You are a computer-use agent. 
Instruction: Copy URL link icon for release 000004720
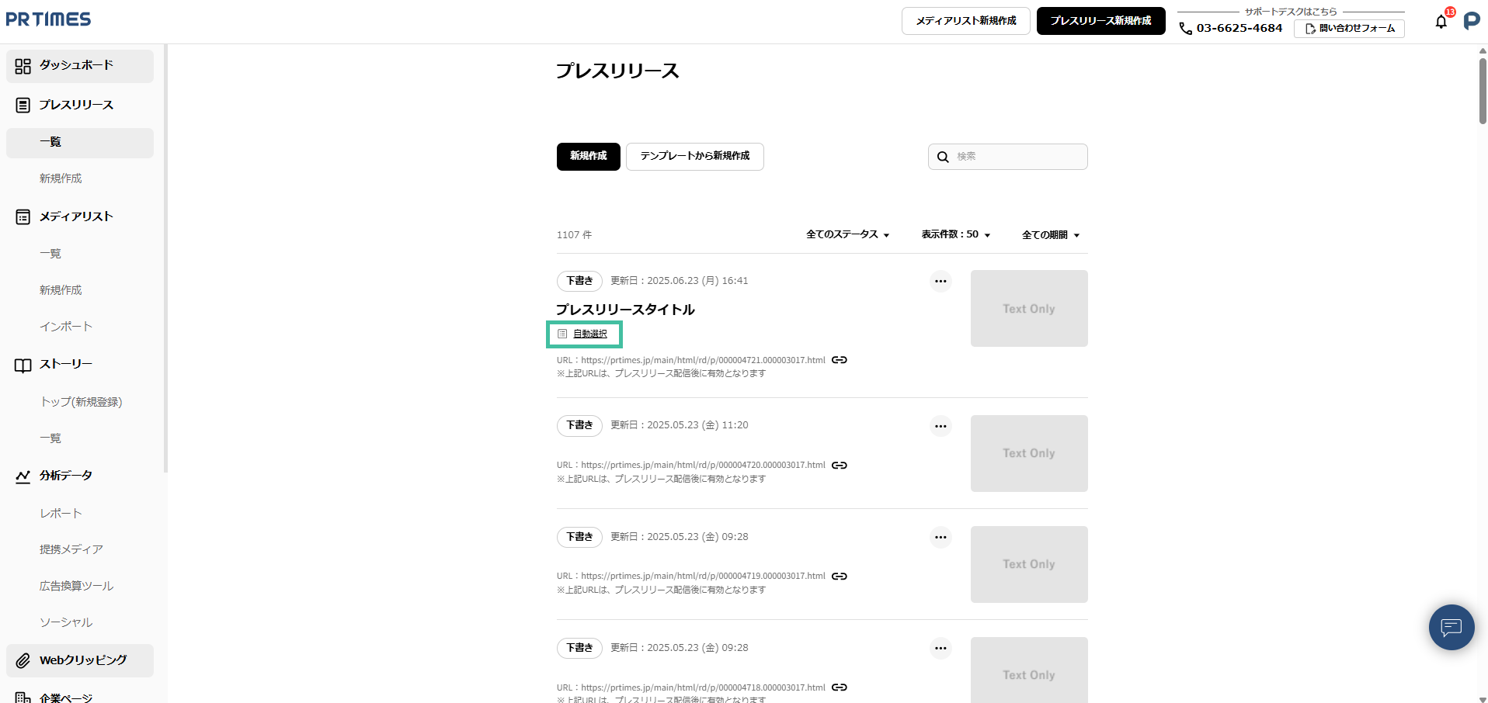click(x=839, y=466)
